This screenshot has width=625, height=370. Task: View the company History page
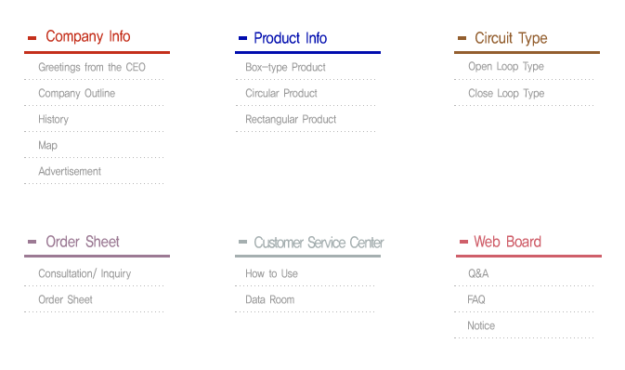click(x=54, y=119)
